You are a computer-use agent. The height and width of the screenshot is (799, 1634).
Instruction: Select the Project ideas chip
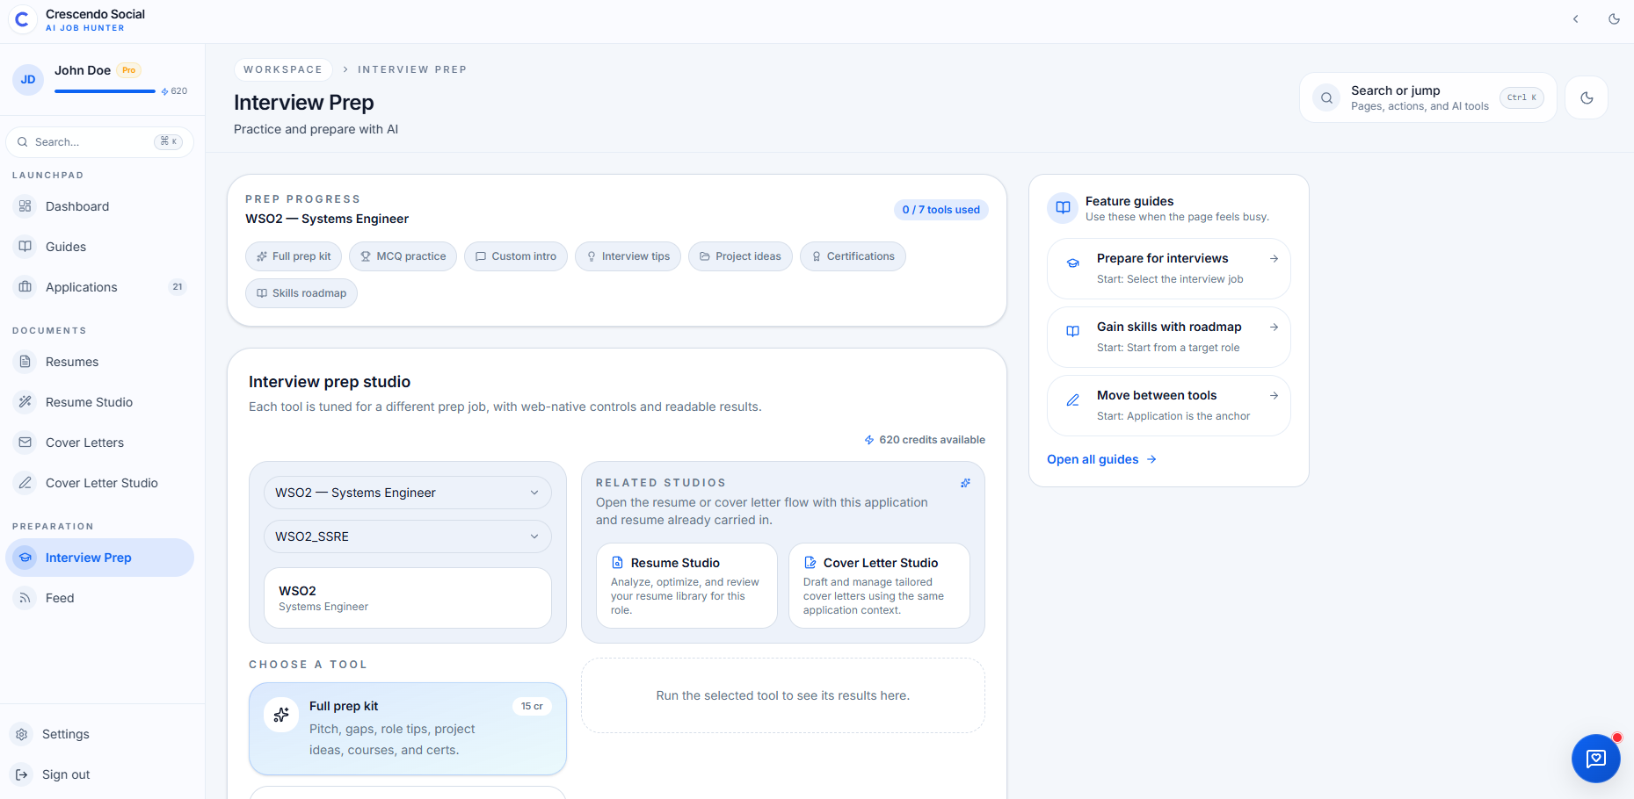click(740, 256)
